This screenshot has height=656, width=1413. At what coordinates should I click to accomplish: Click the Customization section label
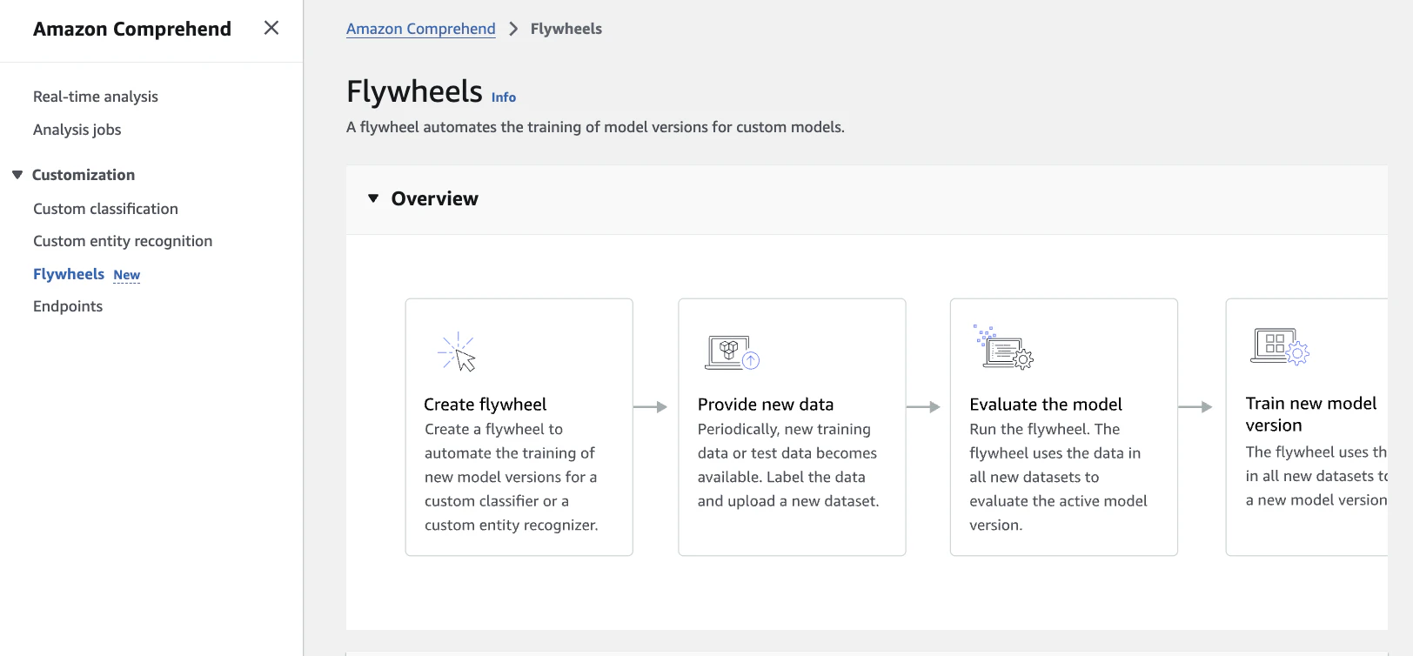(x=84, y=175)
